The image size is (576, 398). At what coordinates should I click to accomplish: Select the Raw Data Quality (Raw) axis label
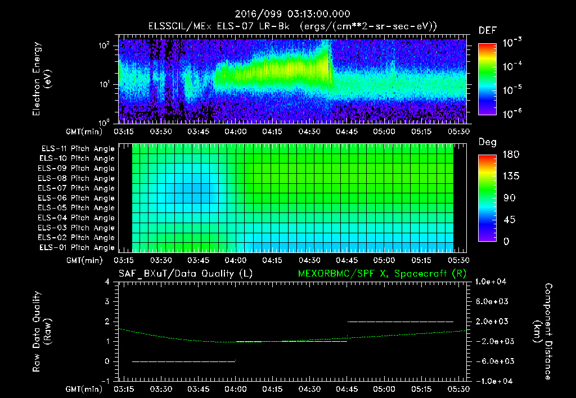point(42,332)
